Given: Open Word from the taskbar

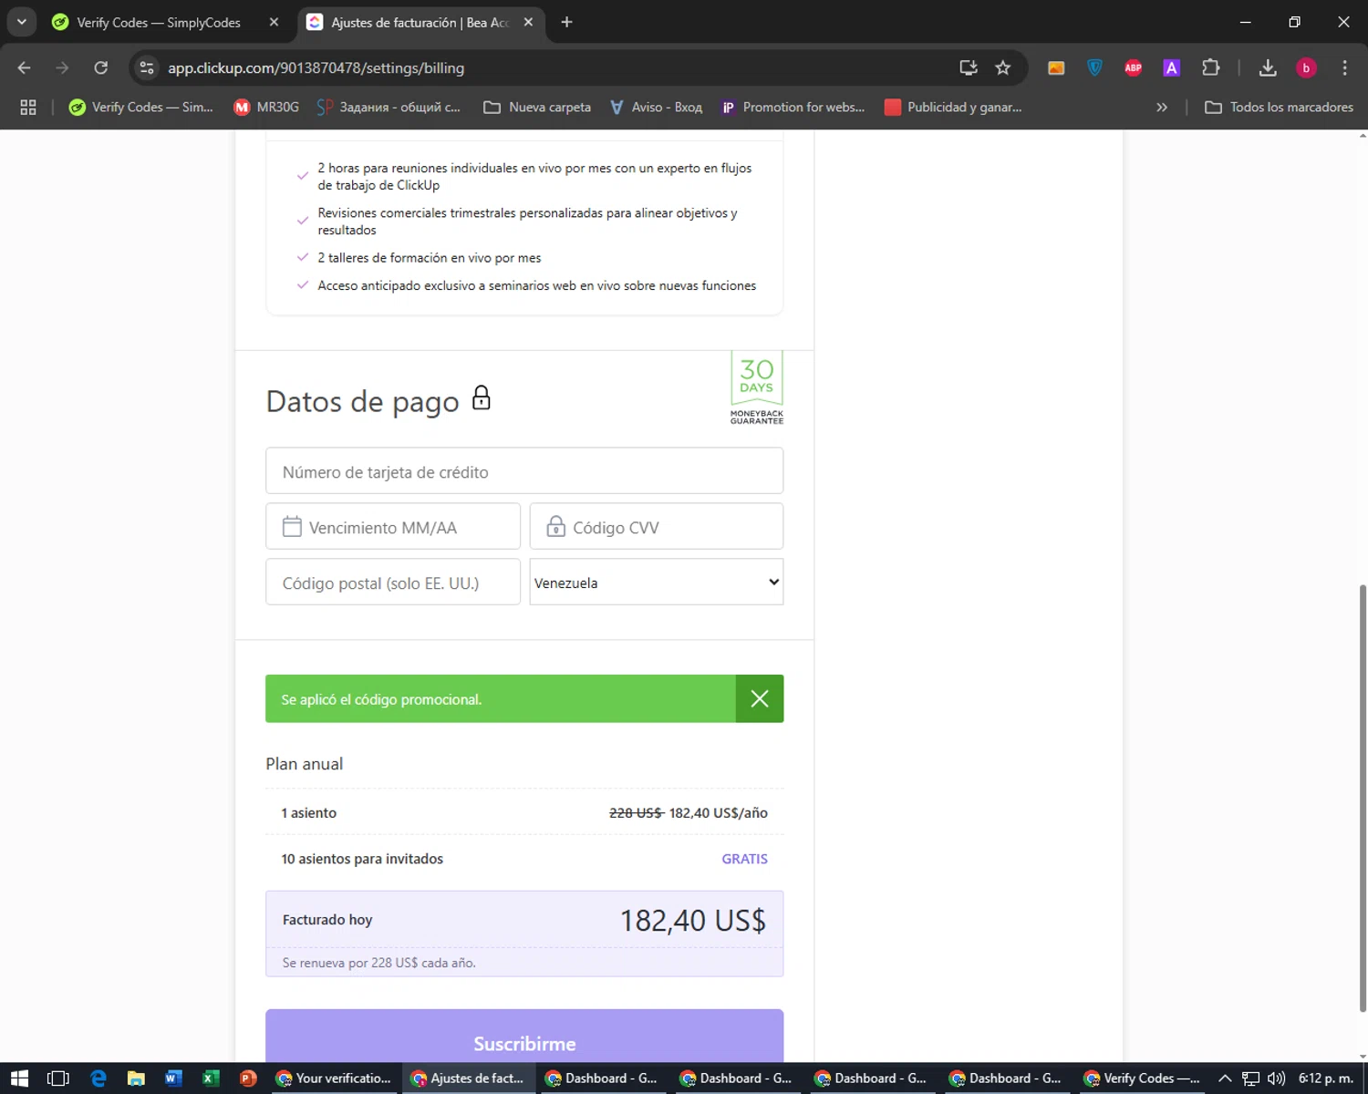Looking at the screenshot, I should coord(173,1079).
